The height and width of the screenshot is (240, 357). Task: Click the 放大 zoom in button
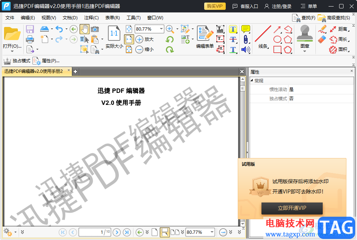144,39
